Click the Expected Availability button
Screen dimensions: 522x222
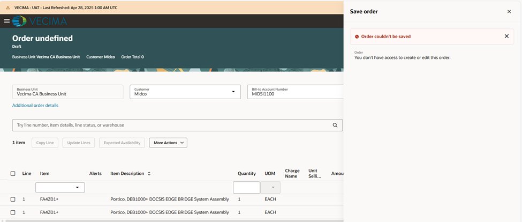coord(122,143)
